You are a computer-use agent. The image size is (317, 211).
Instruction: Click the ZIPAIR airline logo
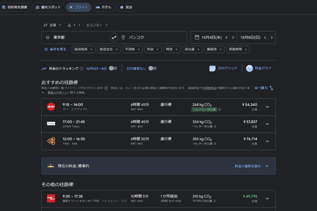pyautogui.click(x=51, y=124)
